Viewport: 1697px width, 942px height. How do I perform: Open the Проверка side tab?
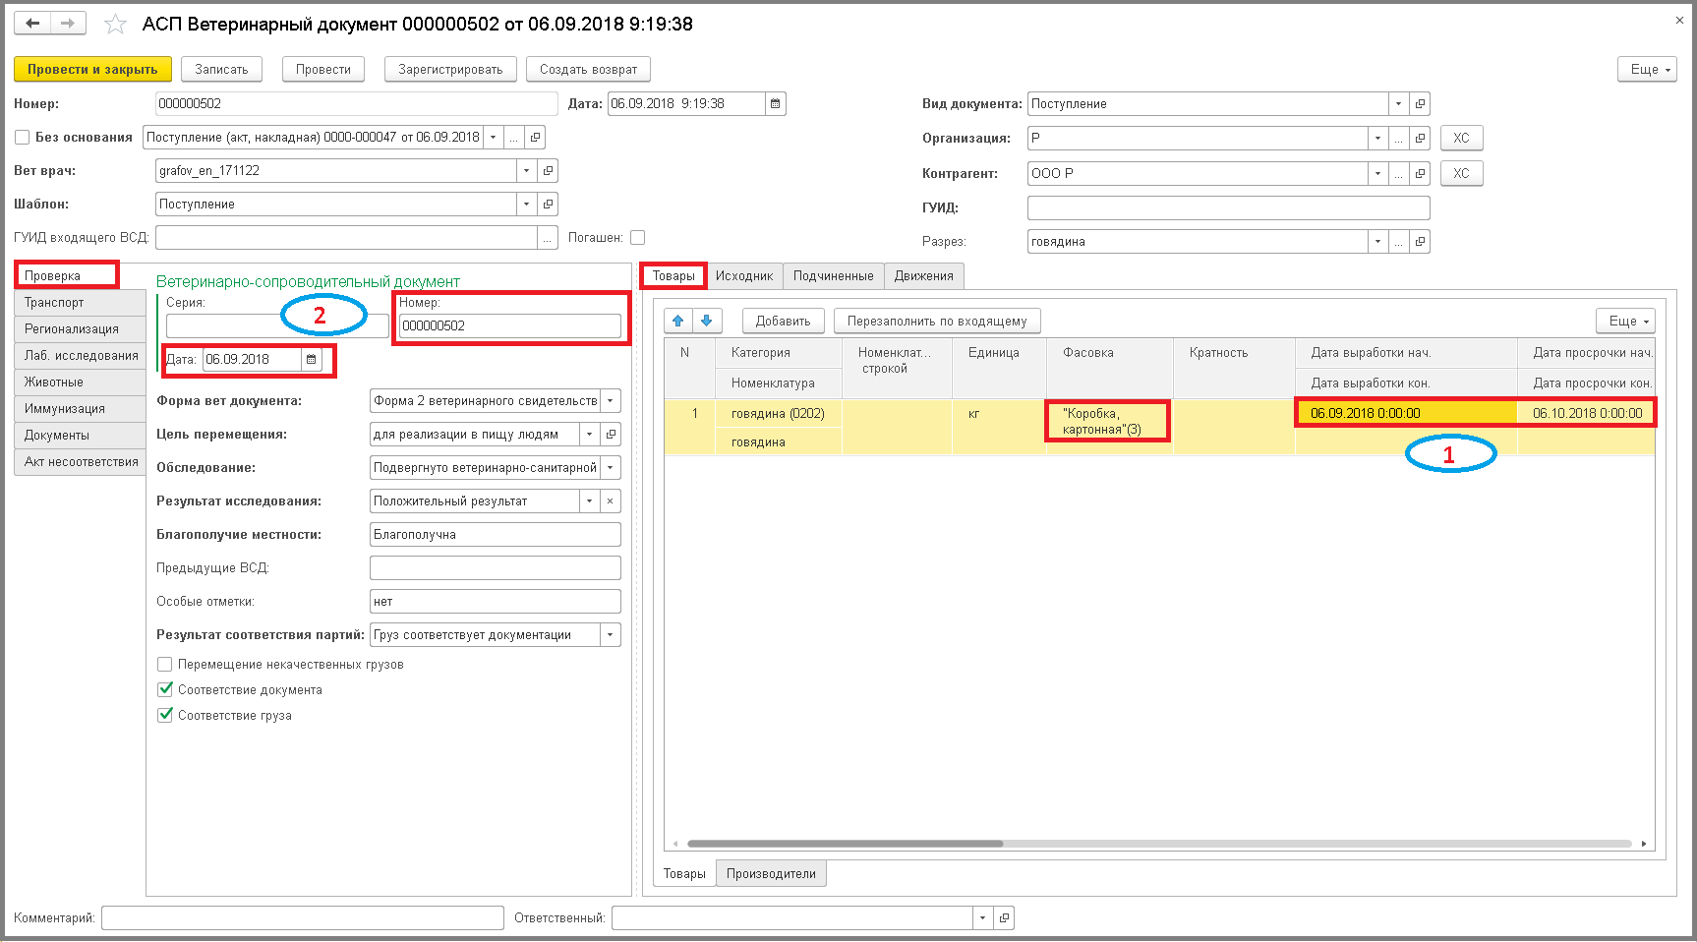(67, 275)
